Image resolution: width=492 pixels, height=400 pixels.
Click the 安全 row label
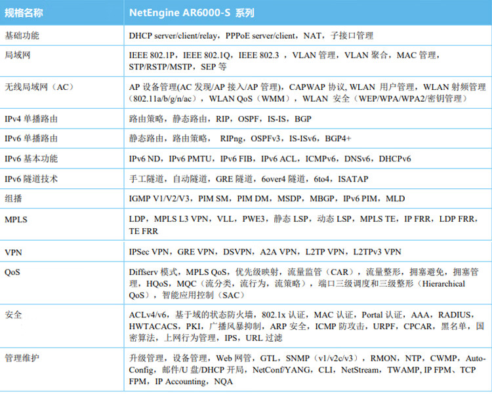coord(13,315)
